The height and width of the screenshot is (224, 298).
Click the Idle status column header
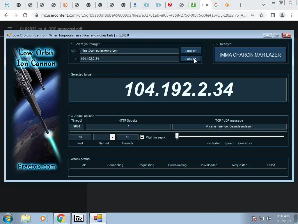[x=84, y=165]
